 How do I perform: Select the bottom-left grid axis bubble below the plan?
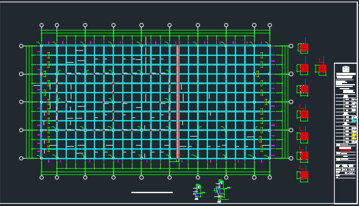click(x=41, y=177)
